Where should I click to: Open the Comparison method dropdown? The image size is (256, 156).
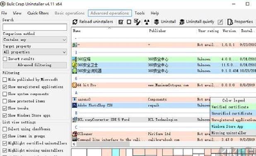click(x=35, y=40)
